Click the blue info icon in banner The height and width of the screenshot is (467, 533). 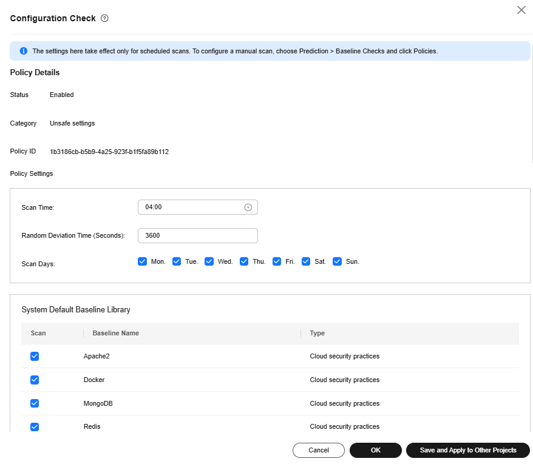click(24, 51)
